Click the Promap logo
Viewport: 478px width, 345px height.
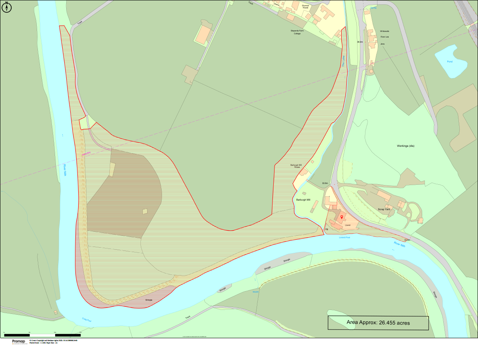coord(18,341)
